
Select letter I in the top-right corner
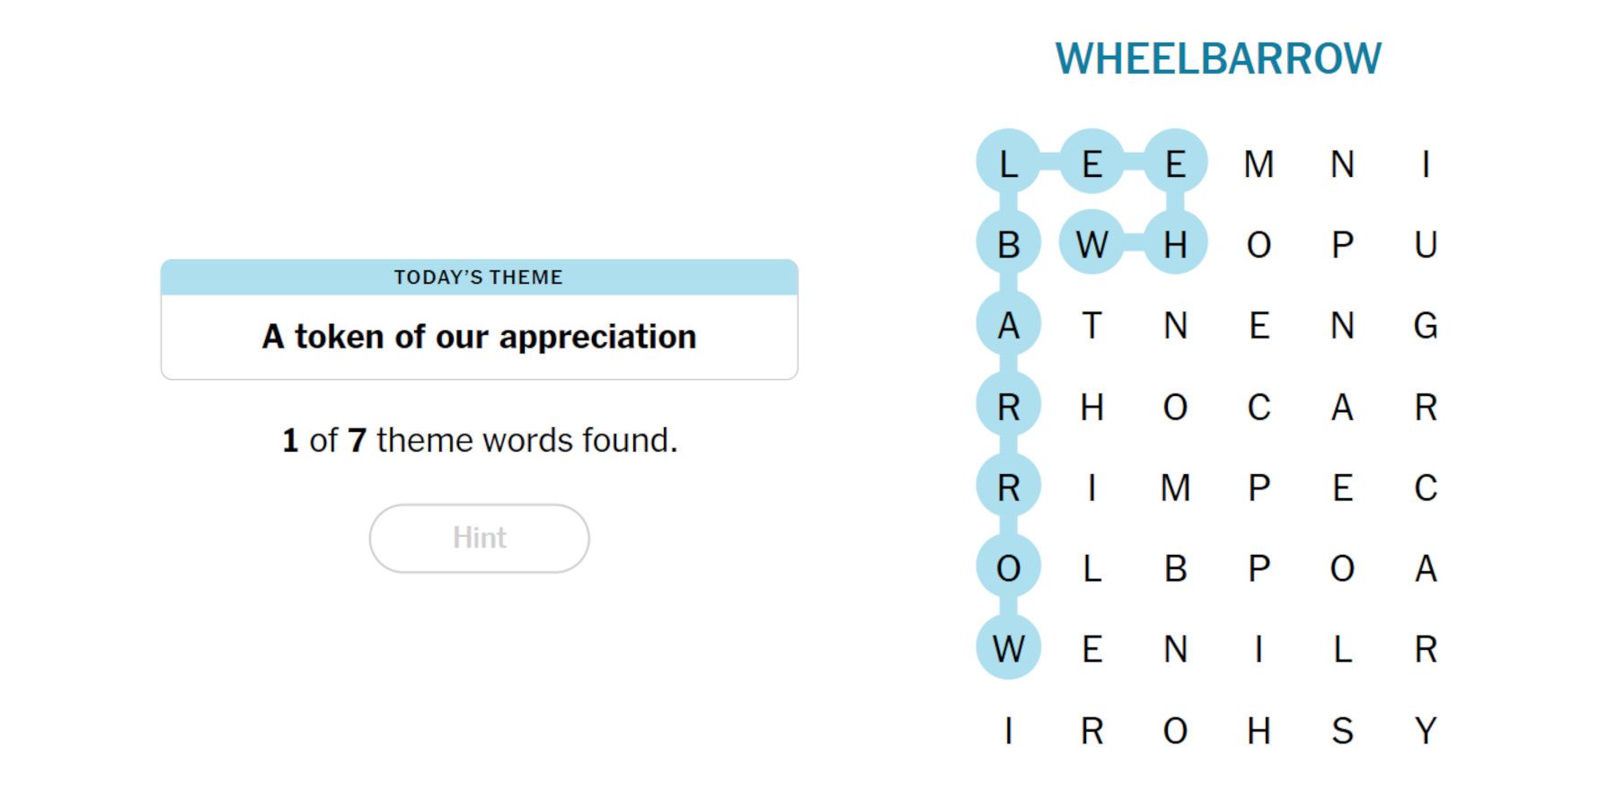coord(1426,163)
